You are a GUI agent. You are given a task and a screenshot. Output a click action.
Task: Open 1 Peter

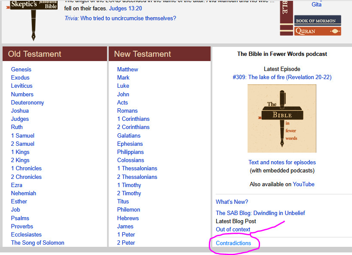pyautogui.click(x=126, y=234)
